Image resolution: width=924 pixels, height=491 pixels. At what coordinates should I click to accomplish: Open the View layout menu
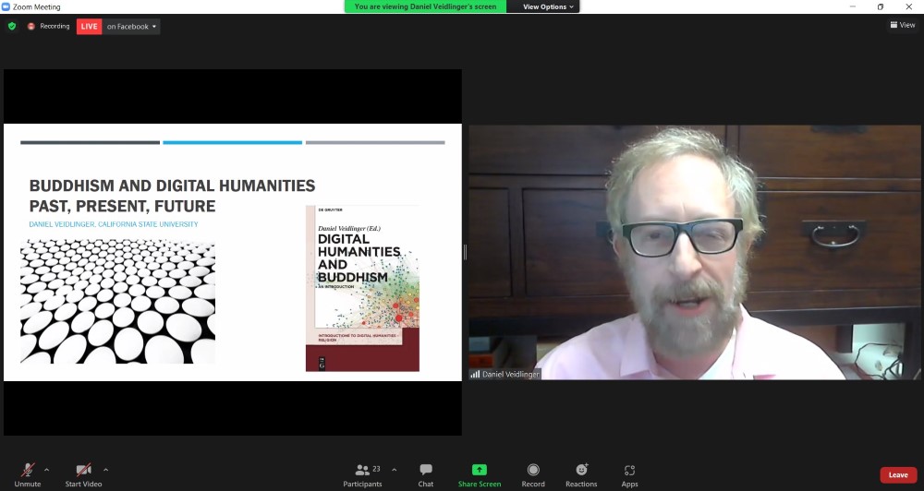click(902, 25)
